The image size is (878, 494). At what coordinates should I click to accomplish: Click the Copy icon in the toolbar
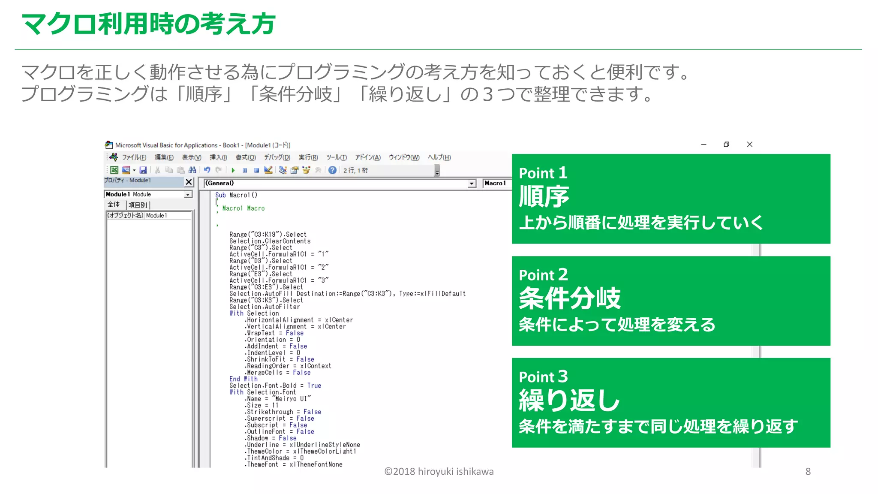(169, 170)
